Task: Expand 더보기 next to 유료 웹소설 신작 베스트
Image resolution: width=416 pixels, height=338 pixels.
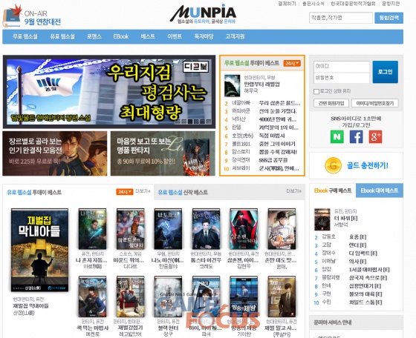Action: pos(293,191)
